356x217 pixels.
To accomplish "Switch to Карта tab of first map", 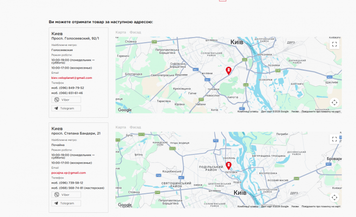I will [x=121, y=32].
